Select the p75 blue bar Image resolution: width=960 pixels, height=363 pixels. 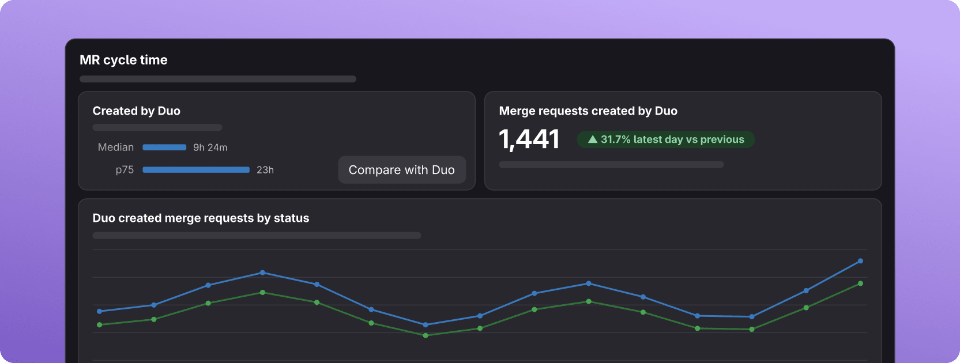pyautogui.click(x=196, y=170)
